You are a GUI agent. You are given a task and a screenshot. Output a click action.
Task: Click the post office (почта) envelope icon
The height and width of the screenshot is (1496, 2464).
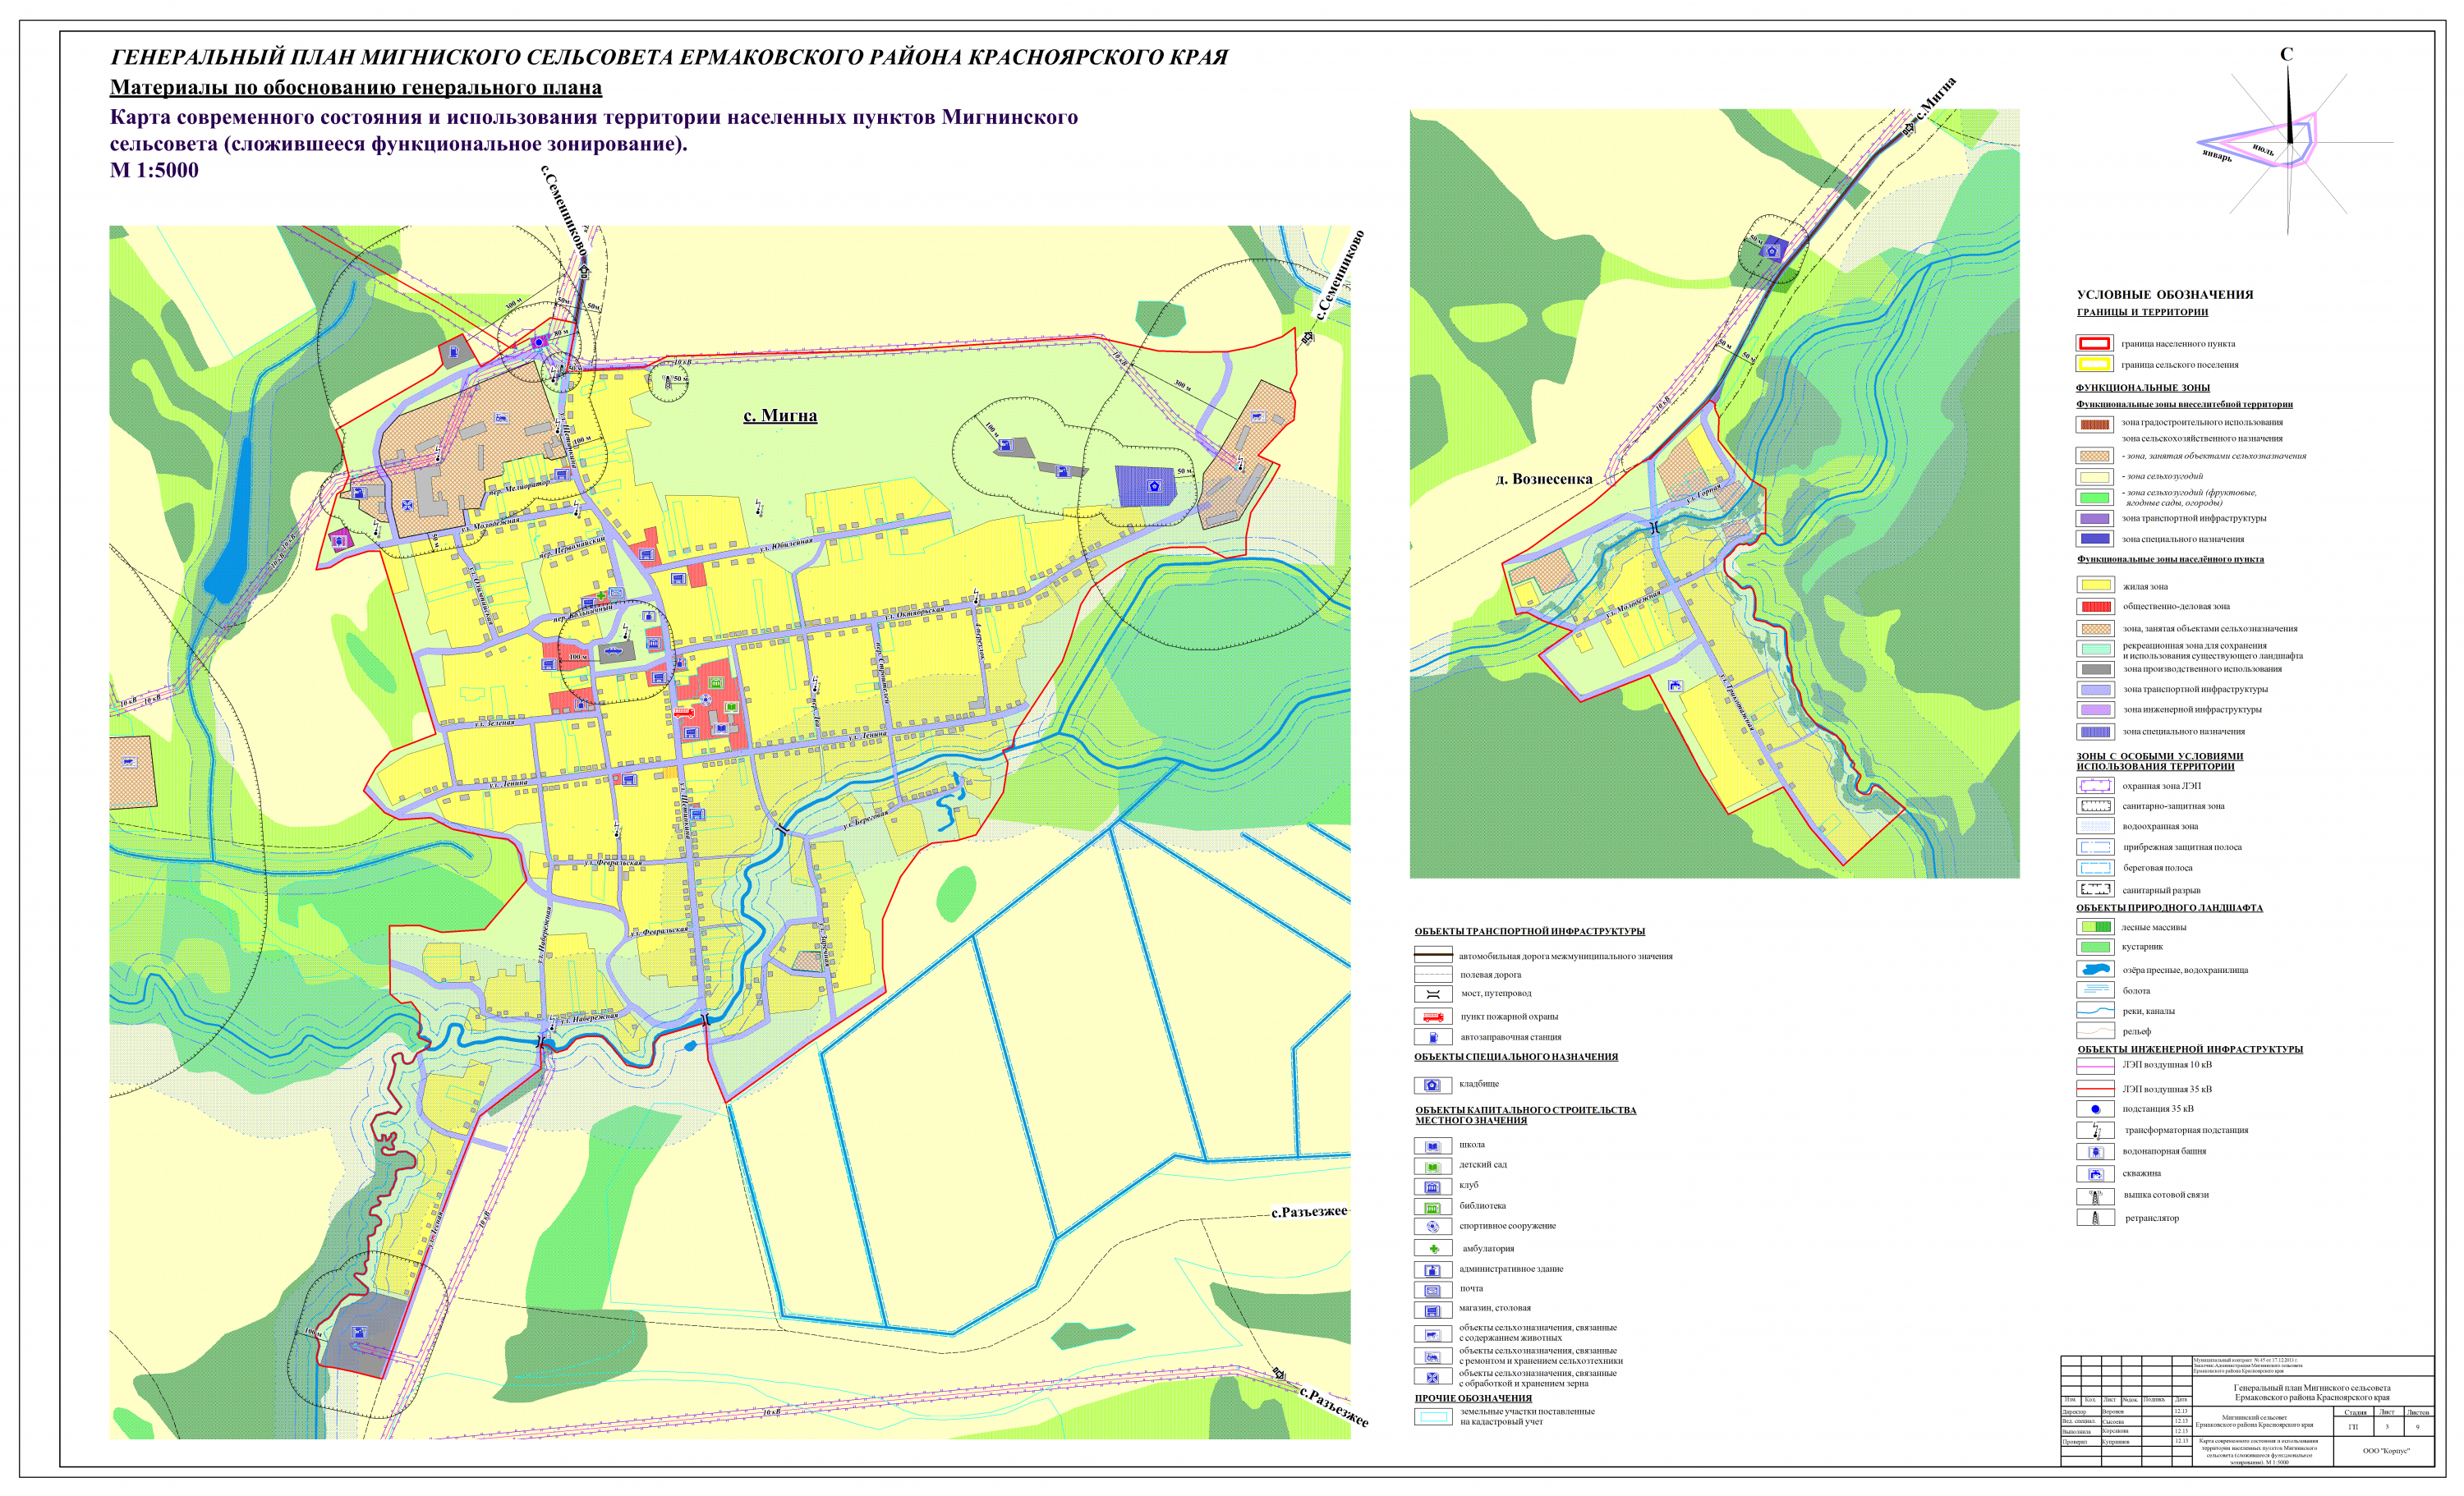click(x=1433, y=1290)
